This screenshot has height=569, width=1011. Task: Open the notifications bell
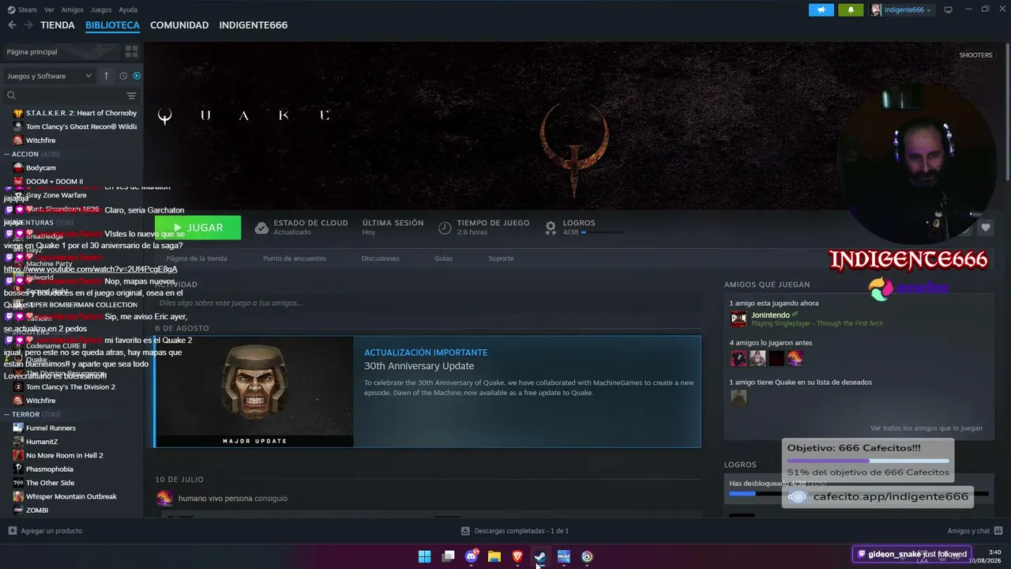coord(851,10)
